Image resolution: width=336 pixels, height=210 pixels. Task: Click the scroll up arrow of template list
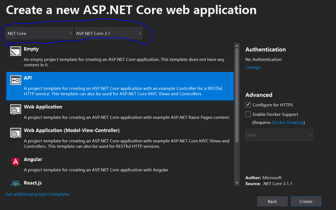[237, 45]
